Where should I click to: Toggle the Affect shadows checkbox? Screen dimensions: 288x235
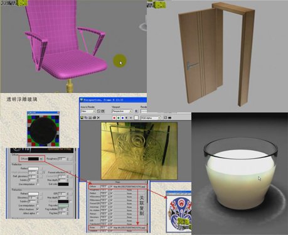pos(38,209)
